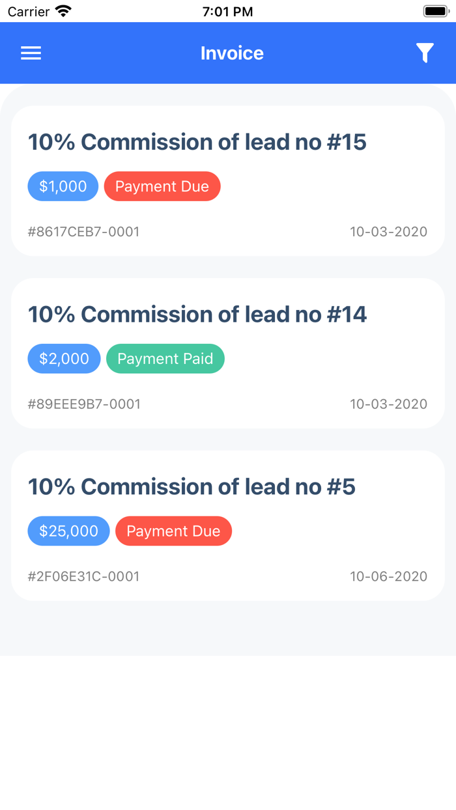Screen dimensions: 456x810
Task: Tap the $2,000 amount badge
Action: coord(64,359)
